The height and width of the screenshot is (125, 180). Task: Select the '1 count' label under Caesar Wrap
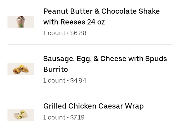pos(54,118)
